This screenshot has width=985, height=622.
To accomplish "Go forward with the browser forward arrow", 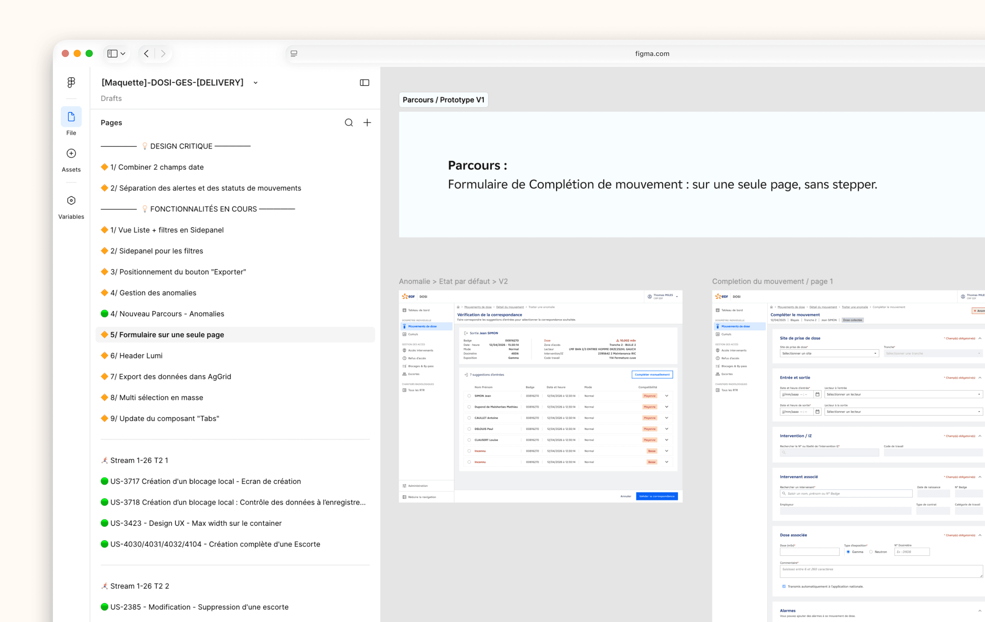I will [163, 54].
